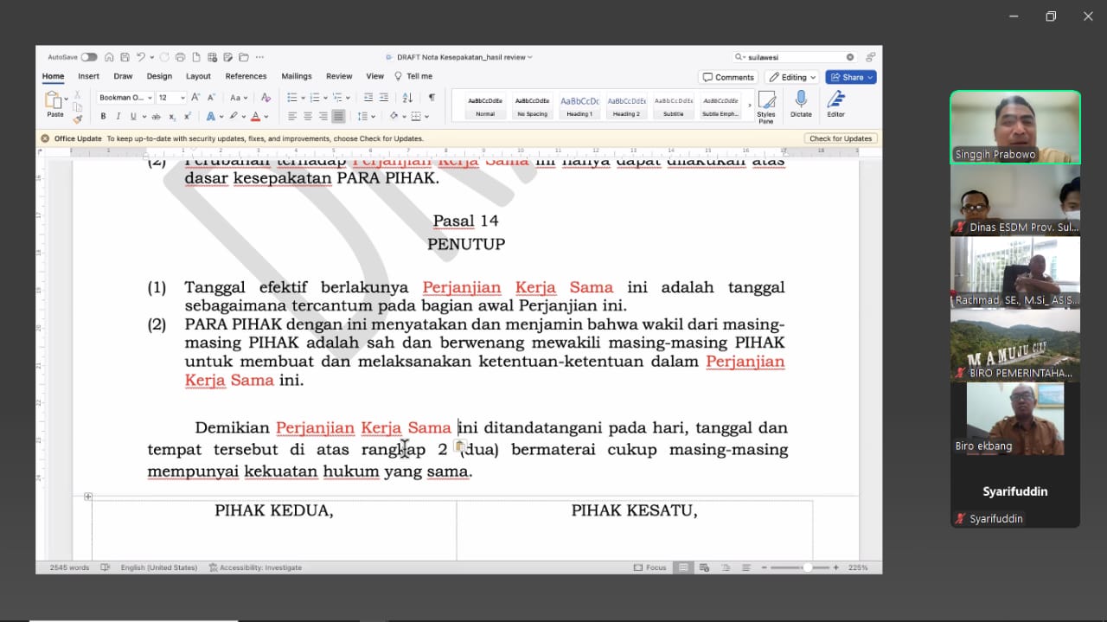Open the Design tab
1107x622 pixels.
[159, 76]
